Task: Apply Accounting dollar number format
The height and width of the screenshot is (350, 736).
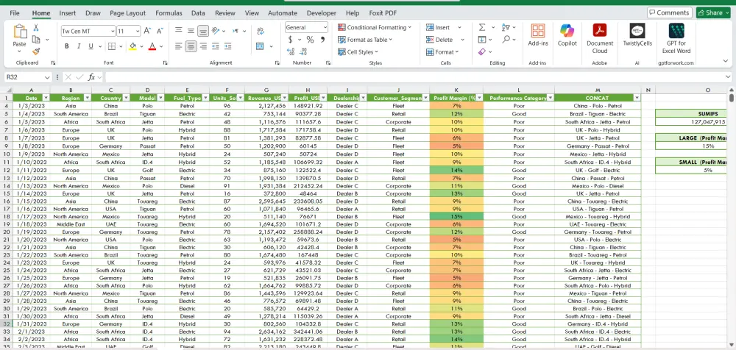Action: pyautogui.click(x=291, y=40)
